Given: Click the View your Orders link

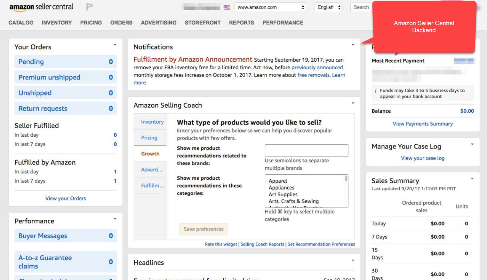Looking at the screenshot, I should click(66, 198).
